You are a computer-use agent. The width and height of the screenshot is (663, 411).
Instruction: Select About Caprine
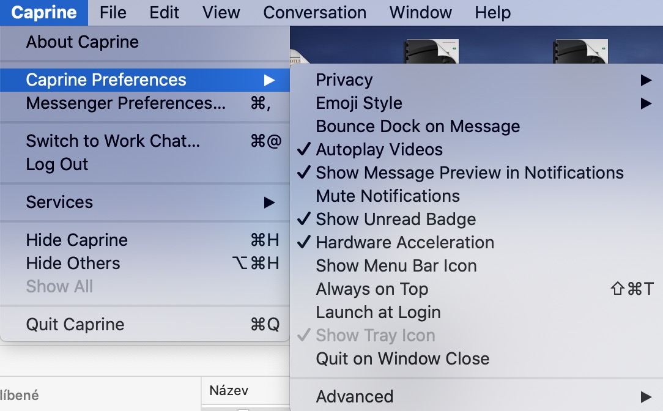pyautogui.click(x=144, y=42)
